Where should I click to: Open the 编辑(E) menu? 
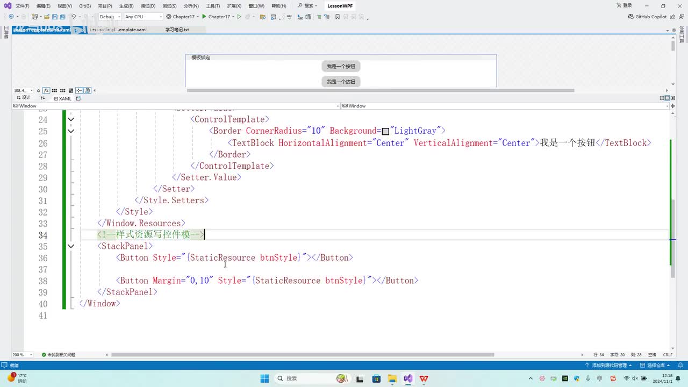click(x=44, y=6)
